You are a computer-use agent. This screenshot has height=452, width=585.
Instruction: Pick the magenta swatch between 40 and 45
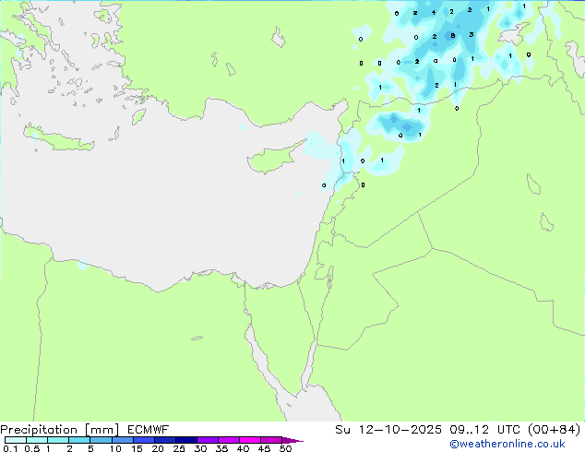pyautogui.click(x=250, y=440)
